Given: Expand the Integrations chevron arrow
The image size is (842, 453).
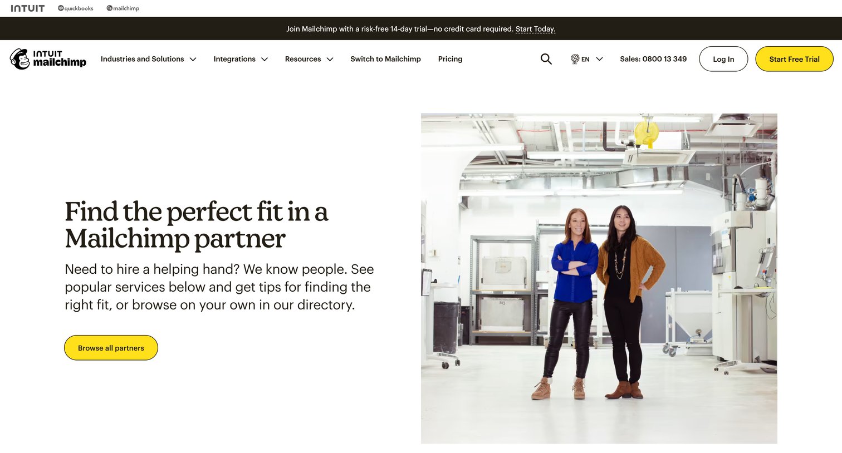Looking at the screenshot, I should coord(265,59).
